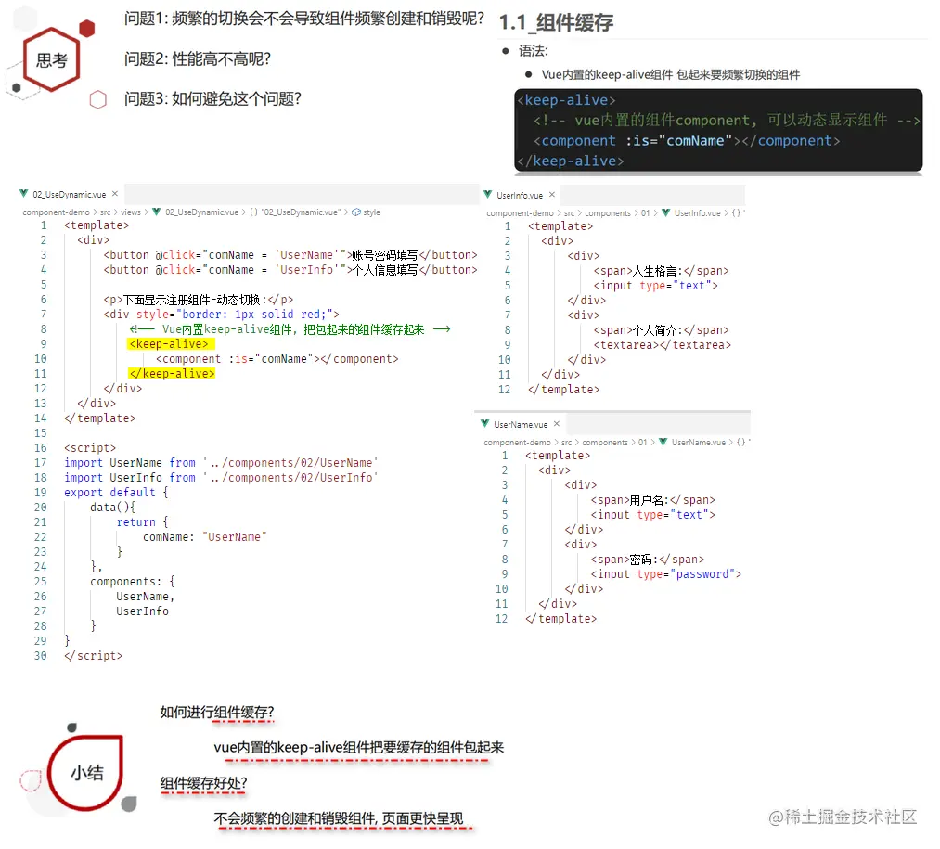The height and width of the screenshot is (849, 940).
Task: Click line number 17 in 02_UseDynamic.vue
Action: pos(40,462)
